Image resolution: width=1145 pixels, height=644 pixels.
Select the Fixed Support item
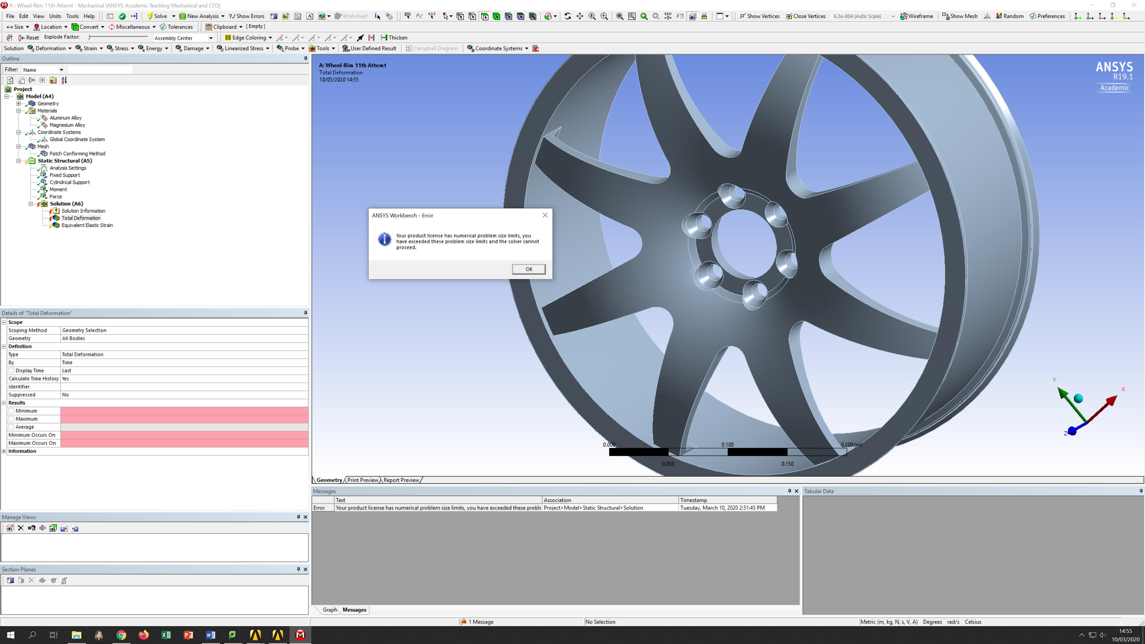click(x=64, y=175)
